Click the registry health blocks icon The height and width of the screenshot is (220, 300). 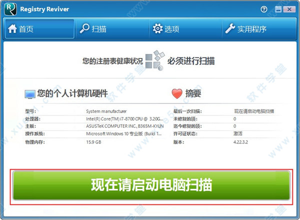154,61
